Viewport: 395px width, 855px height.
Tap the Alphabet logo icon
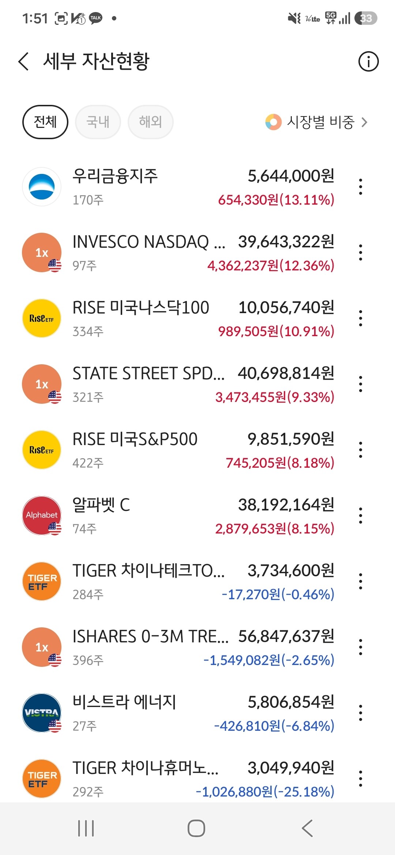42,516
